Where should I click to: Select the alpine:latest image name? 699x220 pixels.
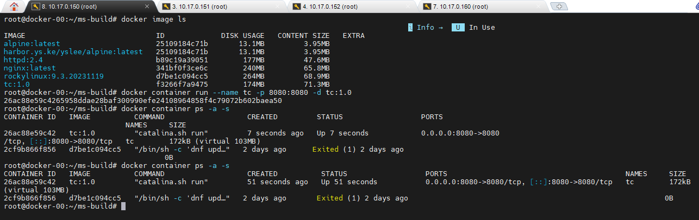coord(32,43)
